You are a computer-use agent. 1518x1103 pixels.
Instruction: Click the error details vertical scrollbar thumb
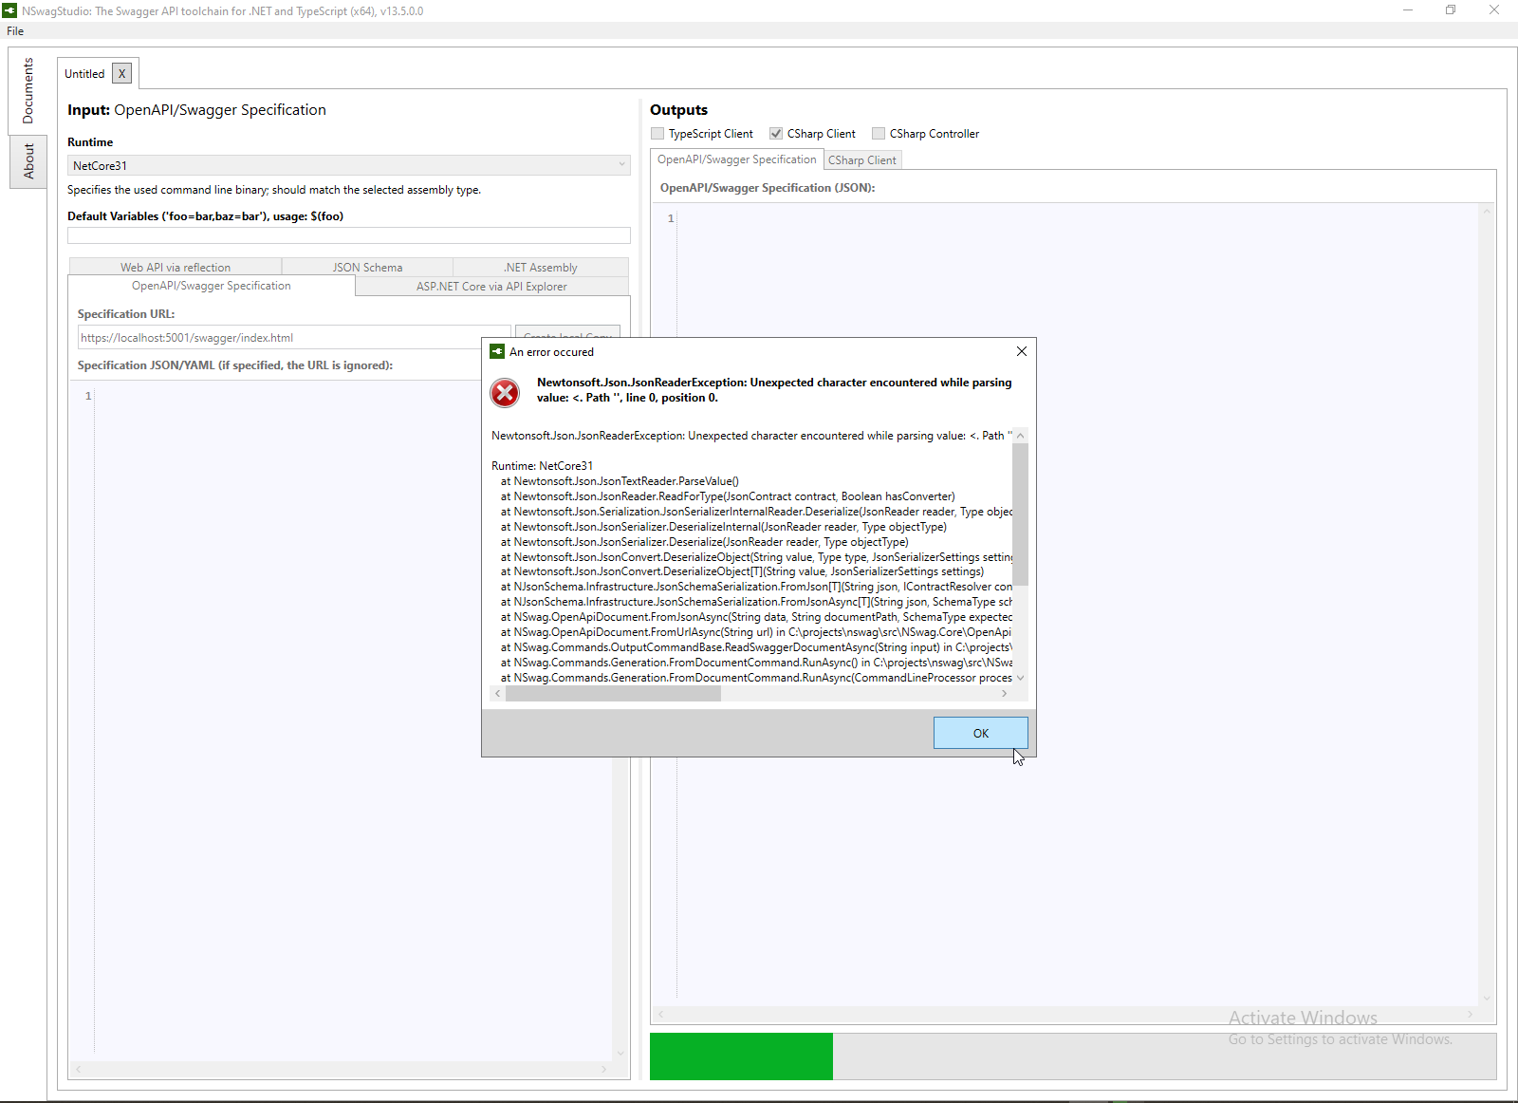point(1021,514)
